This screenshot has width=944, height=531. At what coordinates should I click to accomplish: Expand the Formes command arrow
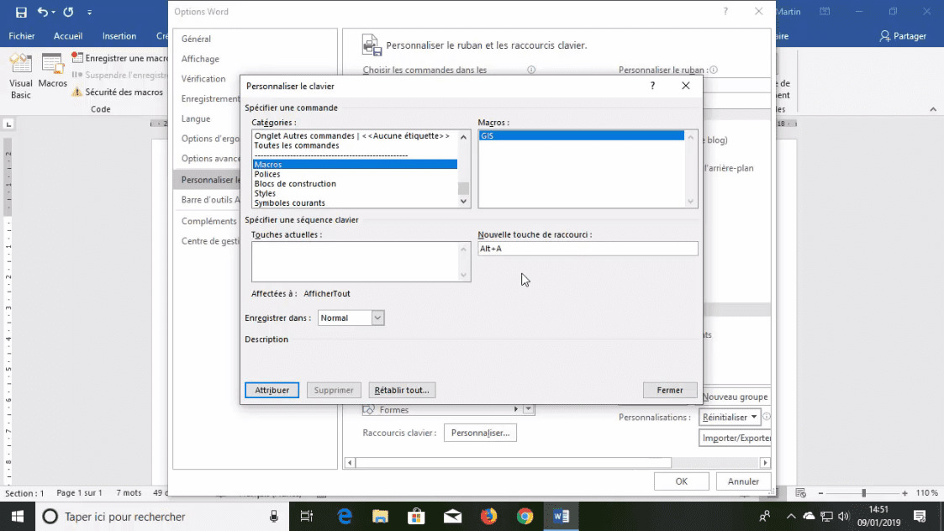tap(516, 409)
